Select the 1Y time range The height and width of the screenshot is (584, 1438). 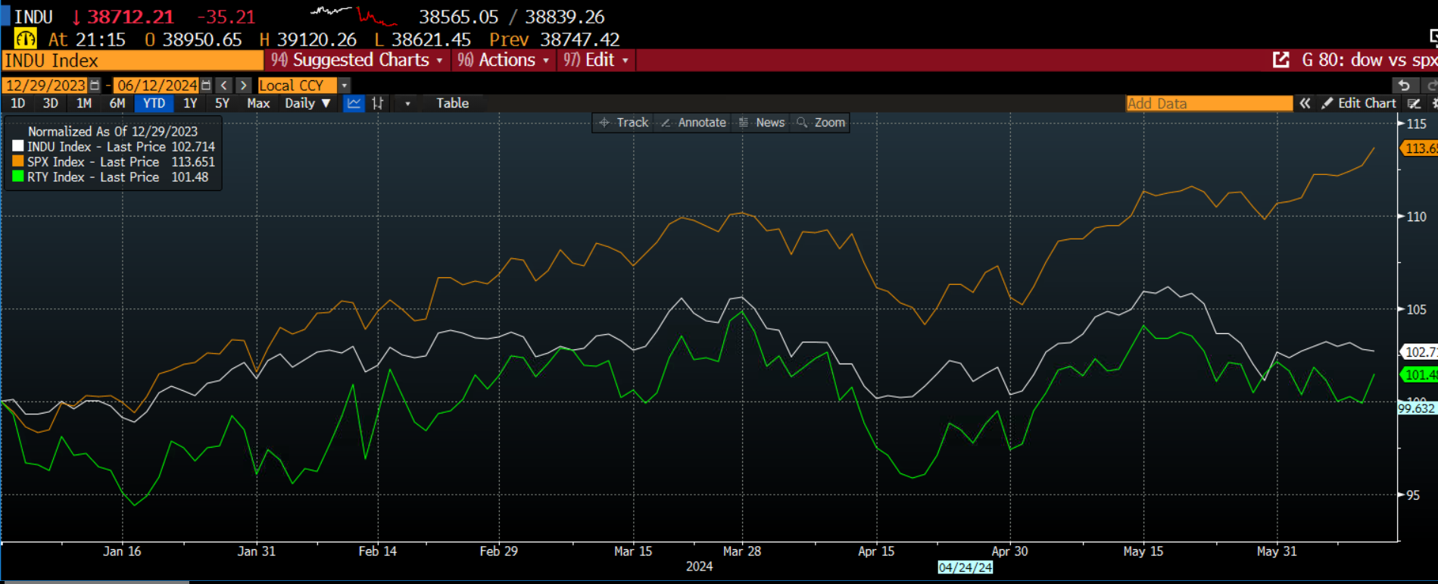pos(190,104)
